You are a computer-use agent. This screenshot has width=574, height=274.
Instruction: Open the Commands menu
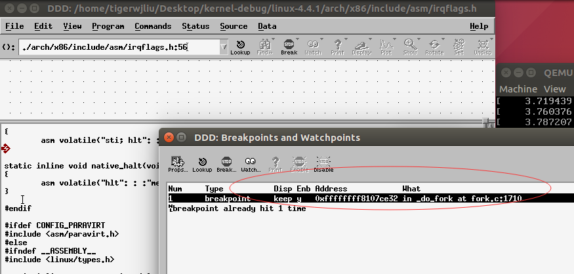[x=153, y=26]
